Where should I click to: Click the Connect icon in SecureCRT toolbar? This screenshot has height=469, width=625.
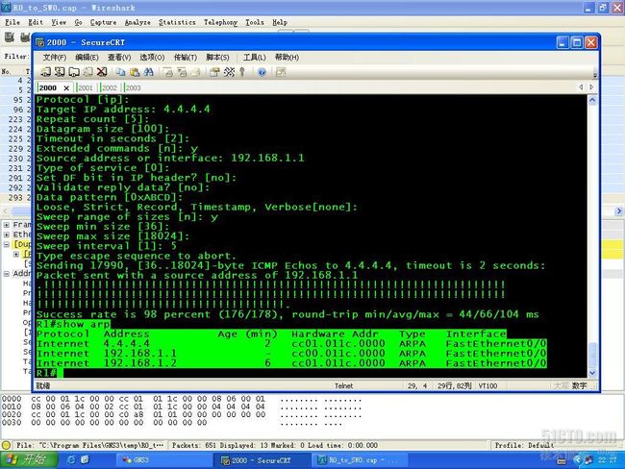45,72
